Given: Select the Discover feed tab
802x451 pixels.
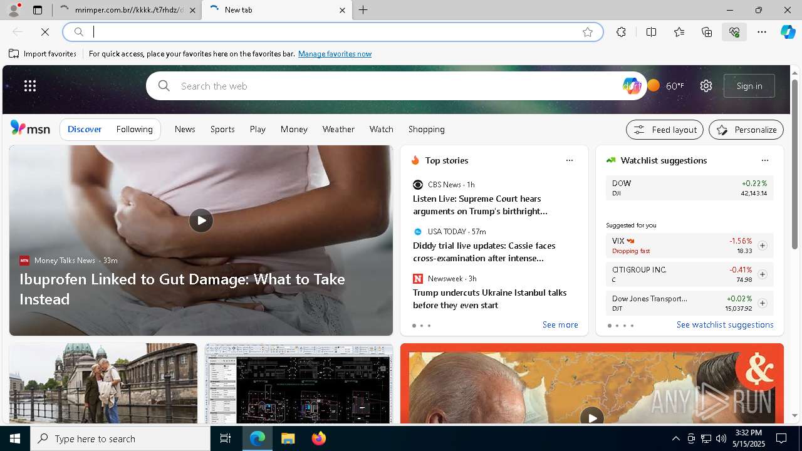Looking at the screenshot, I should point(85,129).
